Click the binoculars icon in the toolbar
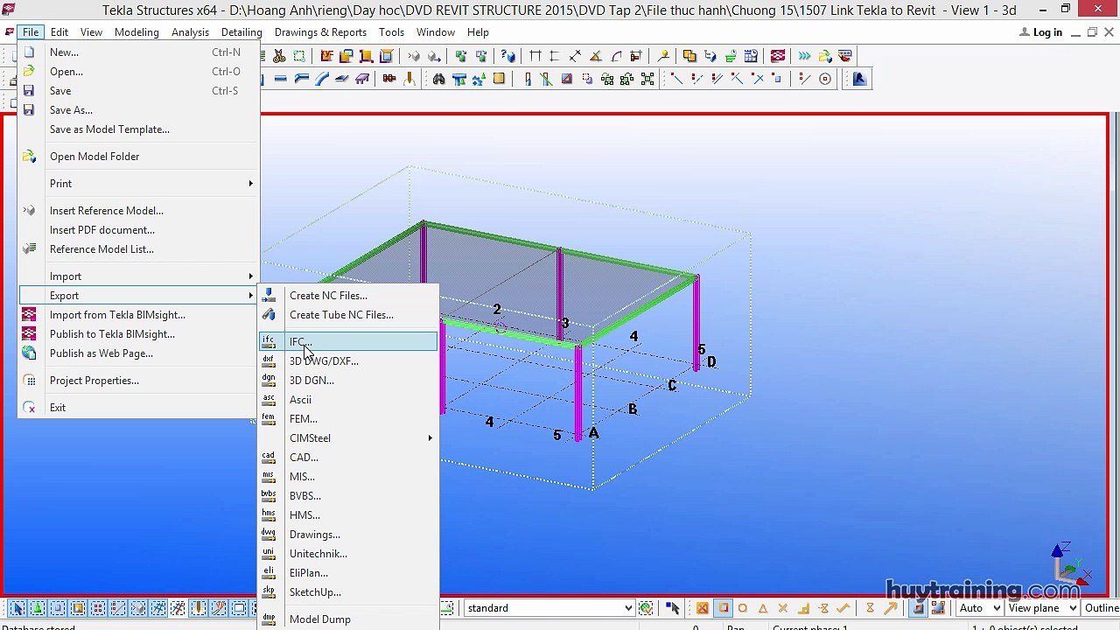Screen dimensions: 1120x630 pyautogui.click(x=439, y=79)
